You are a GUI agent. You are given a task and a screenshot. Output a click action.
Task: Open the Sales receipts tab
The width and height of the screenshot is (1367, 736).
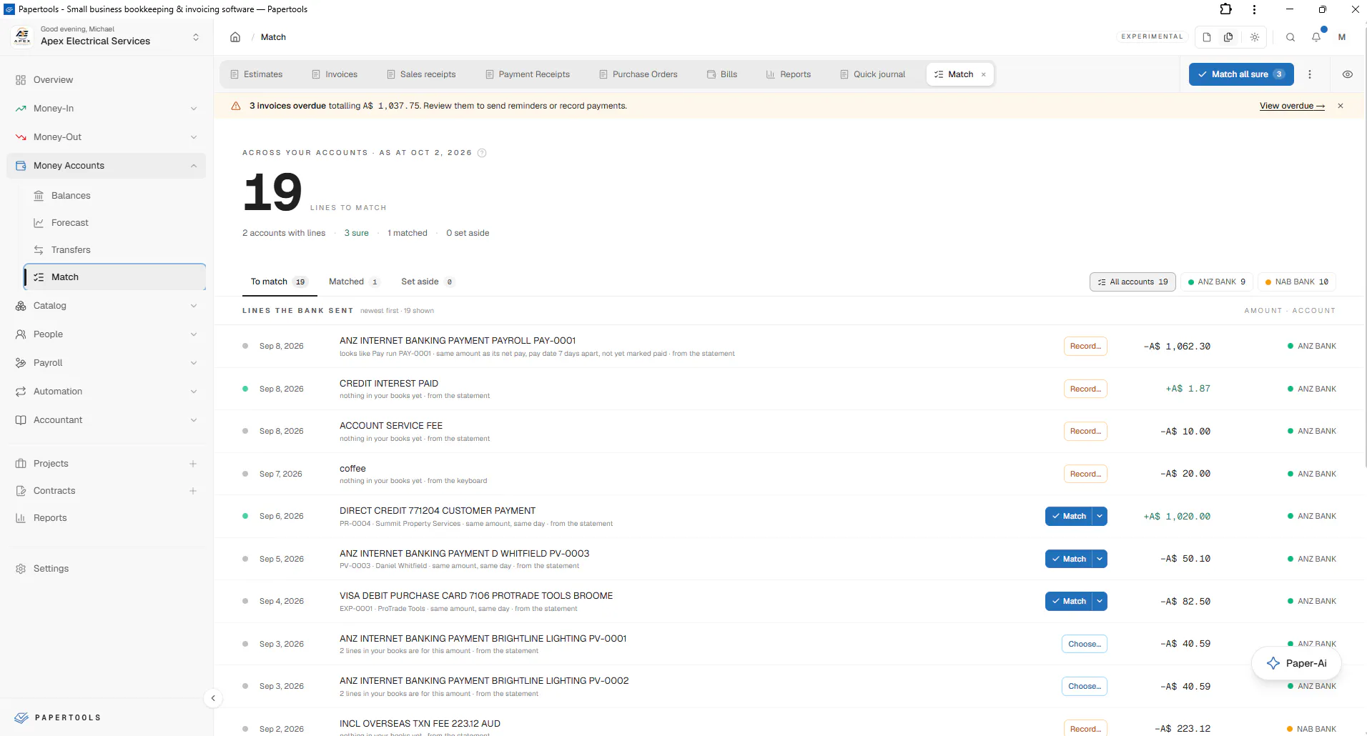click(421, 74)
